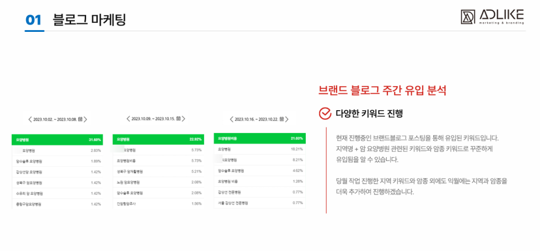The width and height of the screenshot is (540, 251).
Task: Click the ADLIKE logo
Action: pyautogui.click(x=492, y=17)
